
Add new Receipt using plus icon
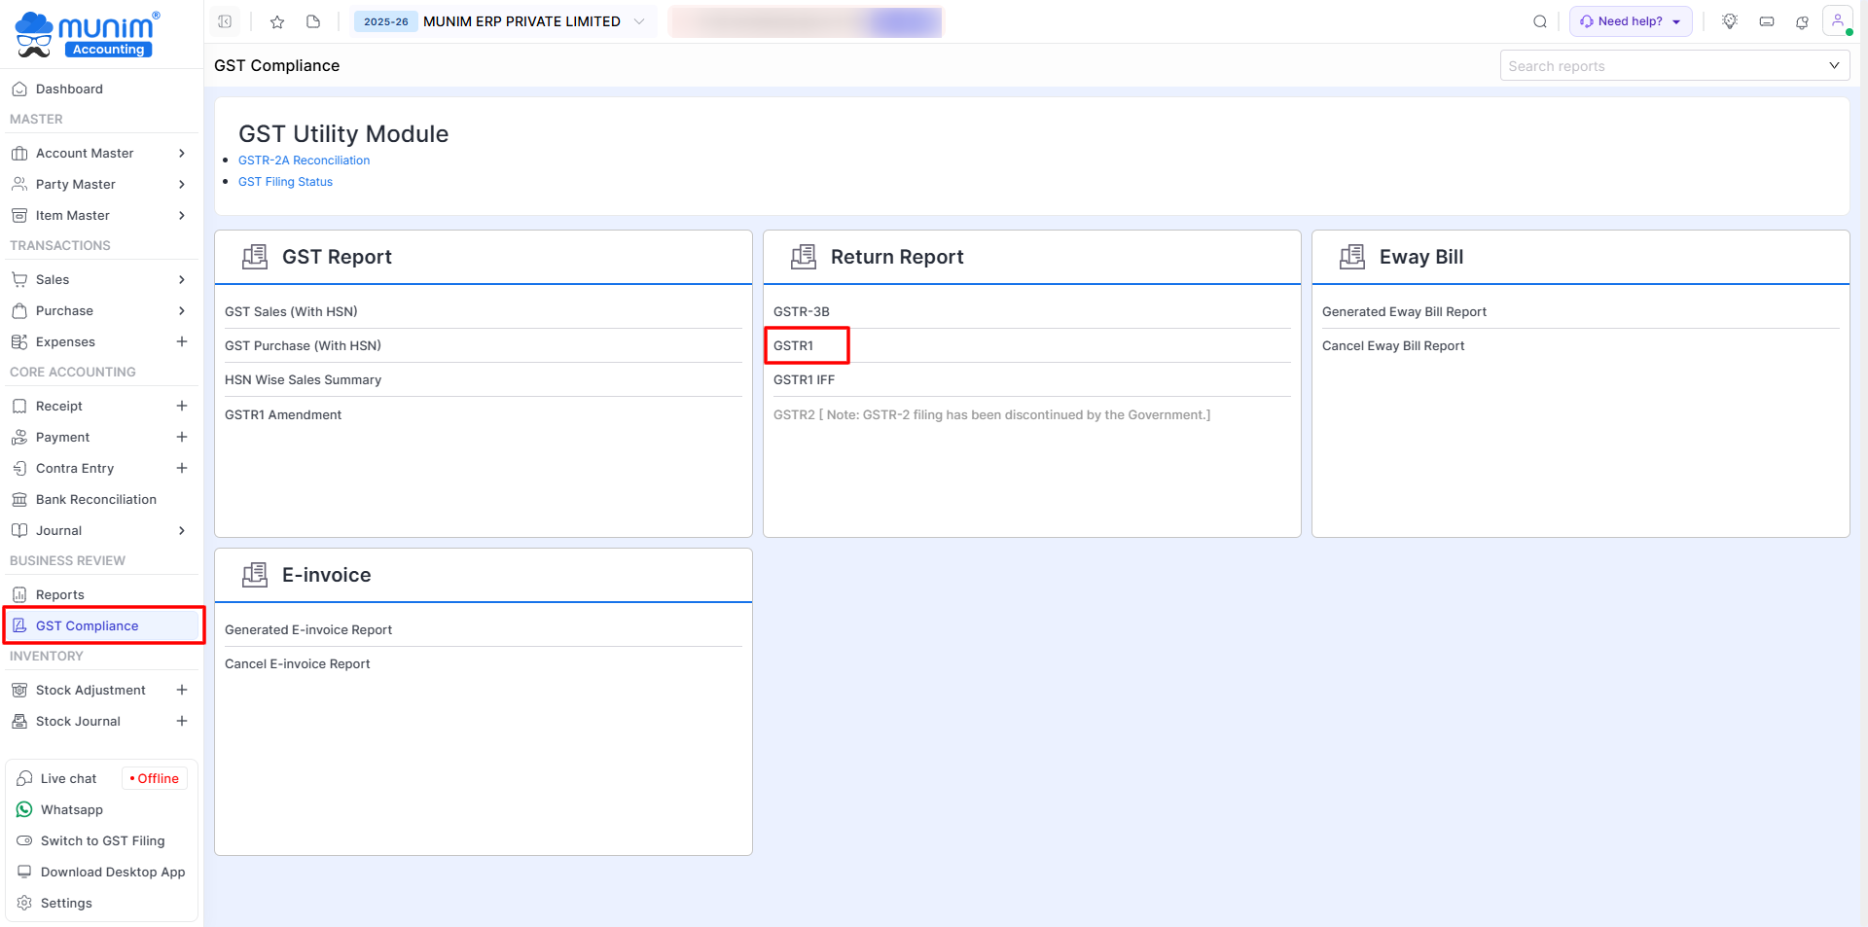click(181, 406)
